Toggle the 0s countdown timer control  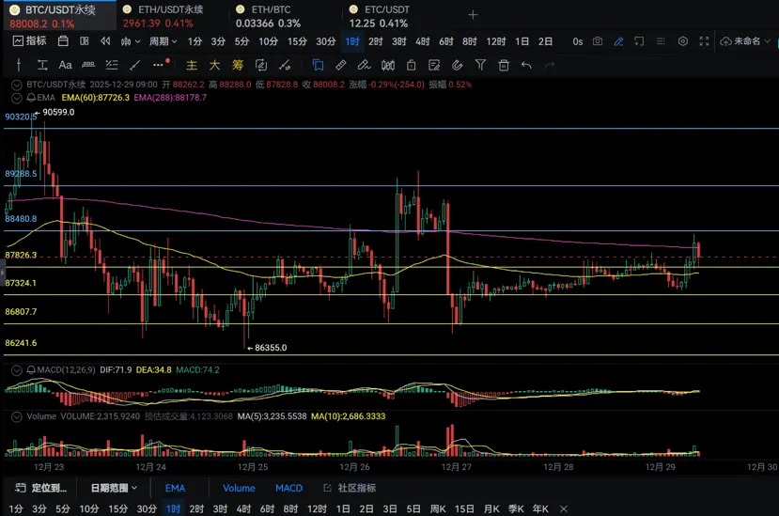[577, 41]
